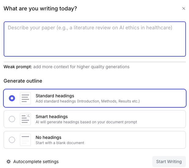Click the gear icon beside Autocomplete settings
189x168 pixels.
pyautogui.click(x=9, y=162)
